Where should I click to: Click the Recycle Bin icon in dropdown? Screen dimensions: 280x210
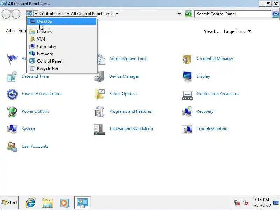coord(32,69)
